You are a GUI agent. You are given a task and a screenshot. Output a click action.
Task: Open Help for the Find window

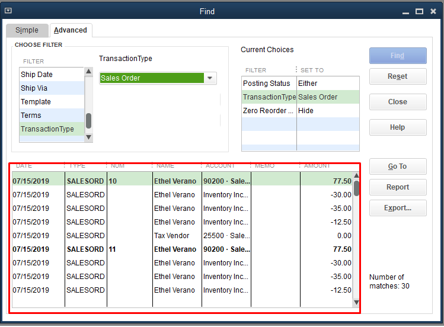tap(398, 127)
